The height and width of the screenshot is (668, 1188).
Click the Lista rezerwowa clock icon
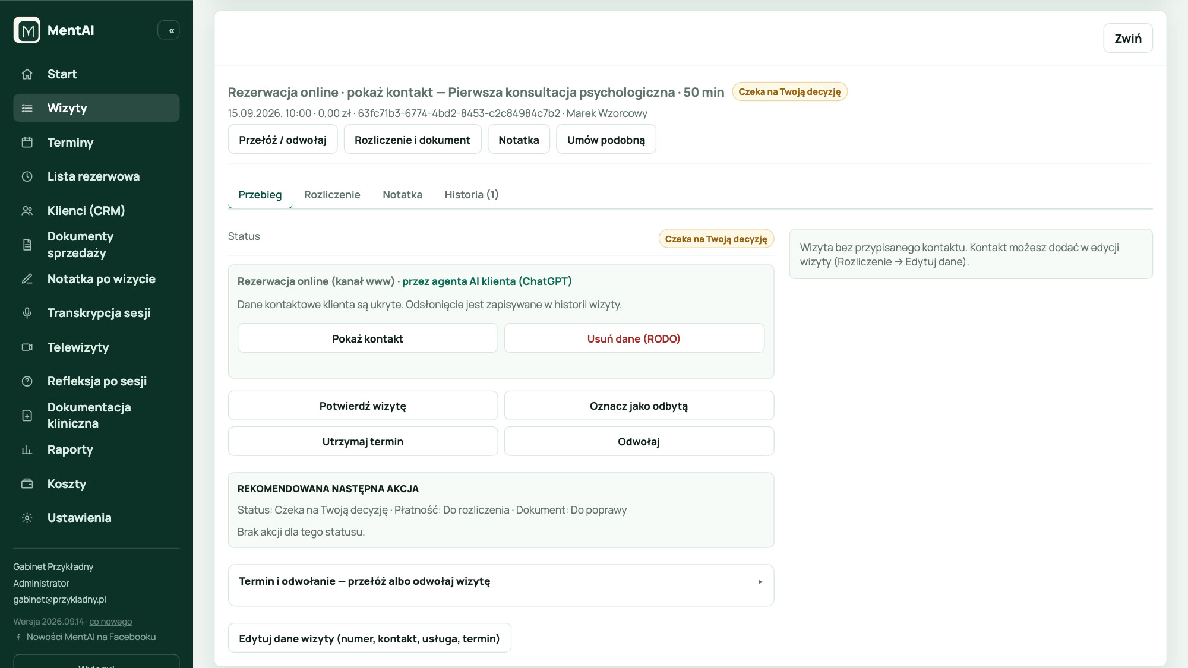coord(27,176)
